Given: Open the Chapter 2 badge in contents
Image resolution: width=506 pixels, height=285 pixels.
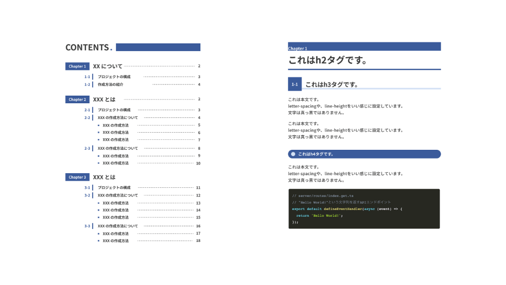Looking at the screenshot, I should coord(77,99).
